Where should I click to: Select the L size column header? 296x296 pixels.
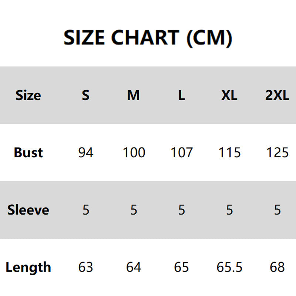pos(181,95)
